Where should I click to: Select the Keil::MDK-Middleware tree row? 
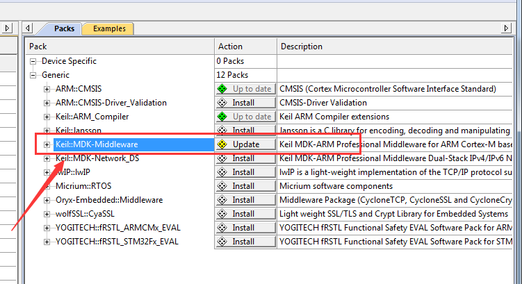96,144
